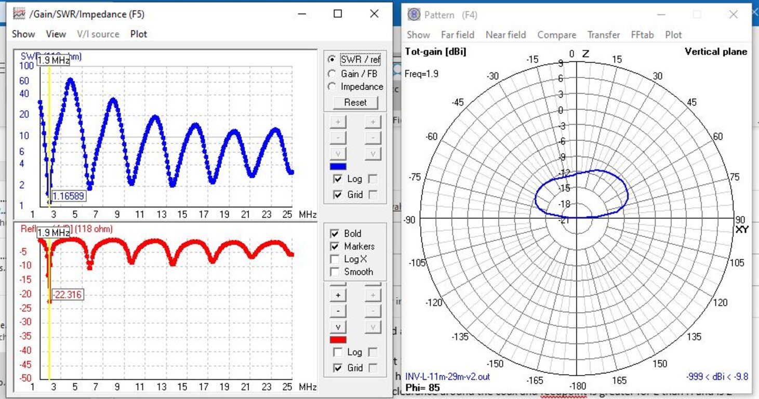
Task: Click the -22.316 reflection value label
Action: click(67, 295)
